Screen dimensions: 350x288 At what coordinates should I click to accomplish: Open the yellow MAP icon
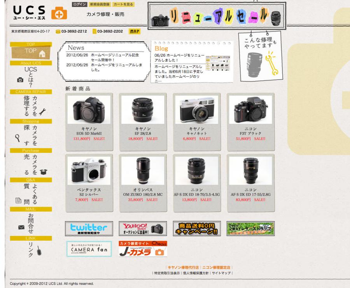tap(135, 31)
